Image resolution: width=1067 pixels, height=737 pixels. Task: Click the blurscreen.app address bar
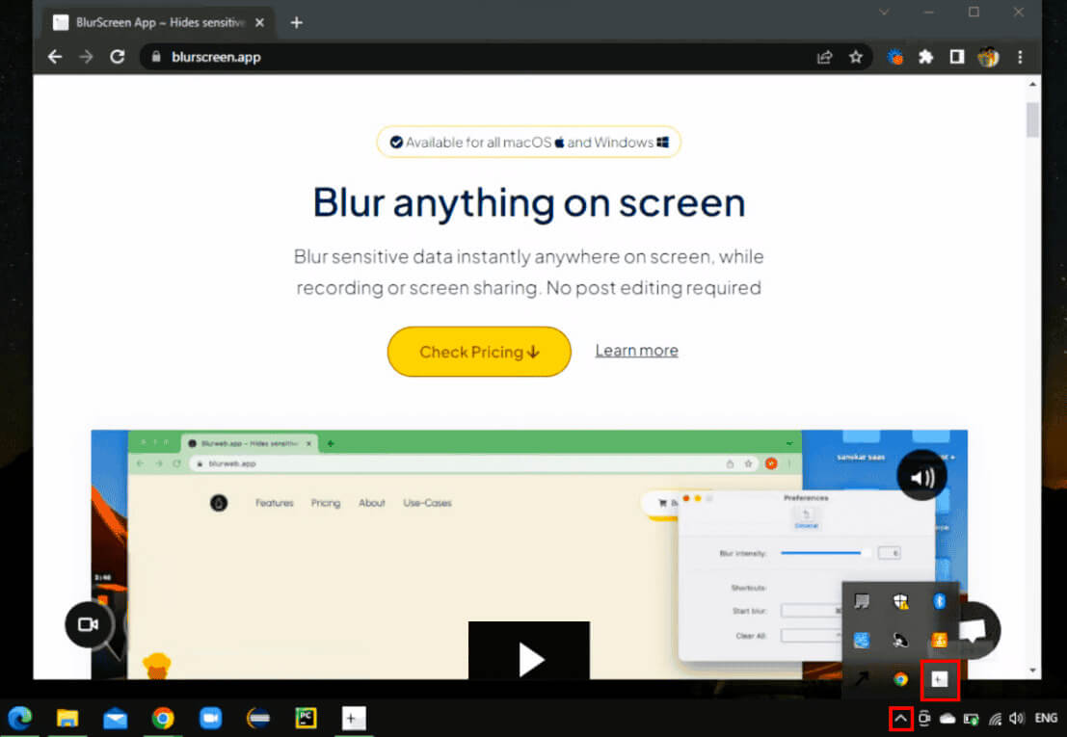click(x=476, y=57)
